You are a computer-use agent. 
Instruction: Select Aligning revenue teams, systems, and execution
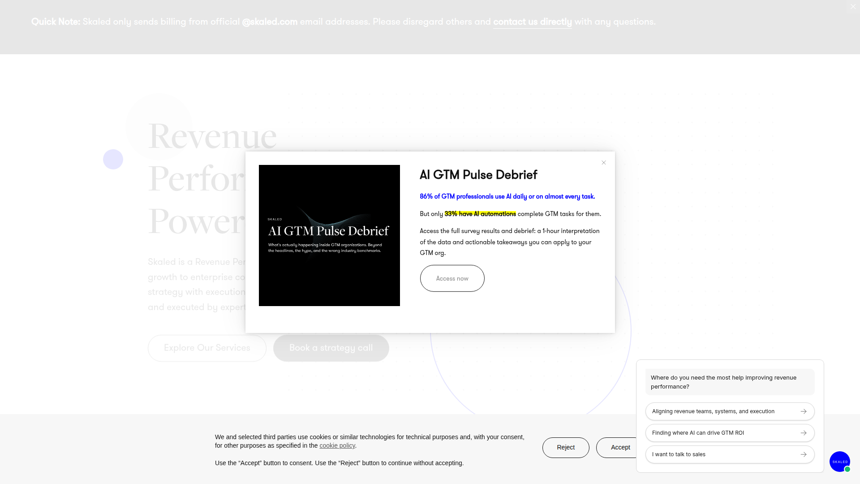(730, 411)
